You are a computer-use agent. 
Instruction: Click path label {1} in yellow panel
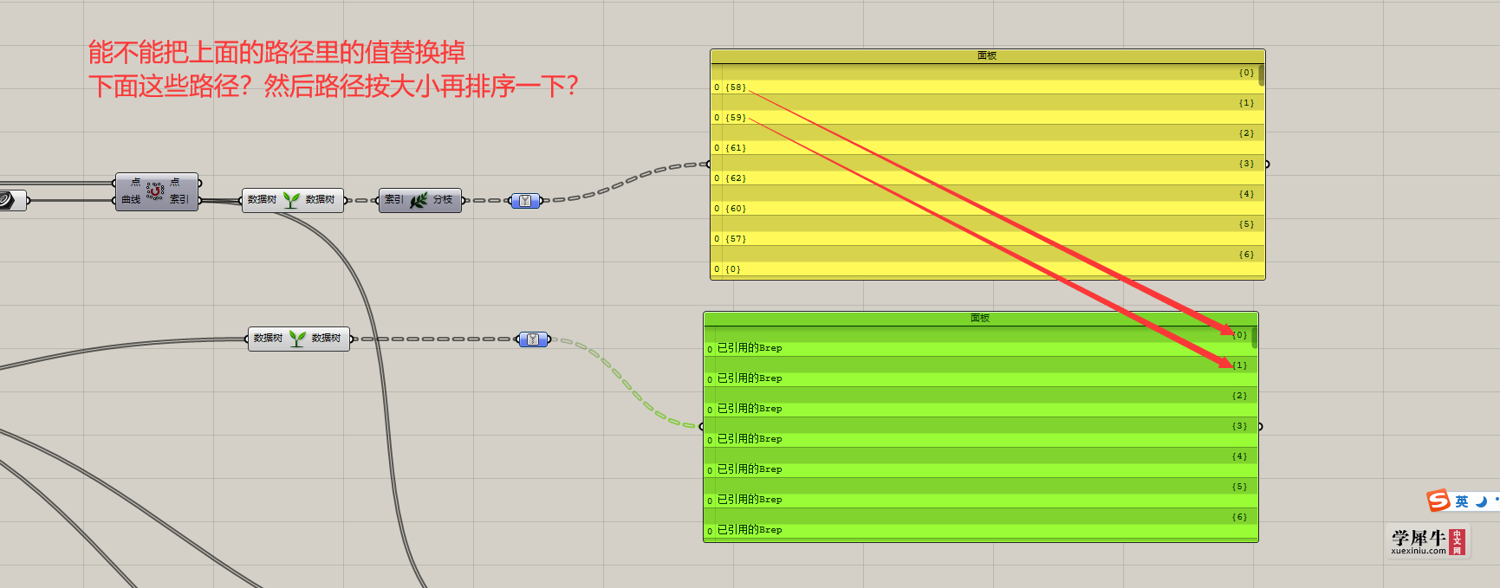(1246, 103)
